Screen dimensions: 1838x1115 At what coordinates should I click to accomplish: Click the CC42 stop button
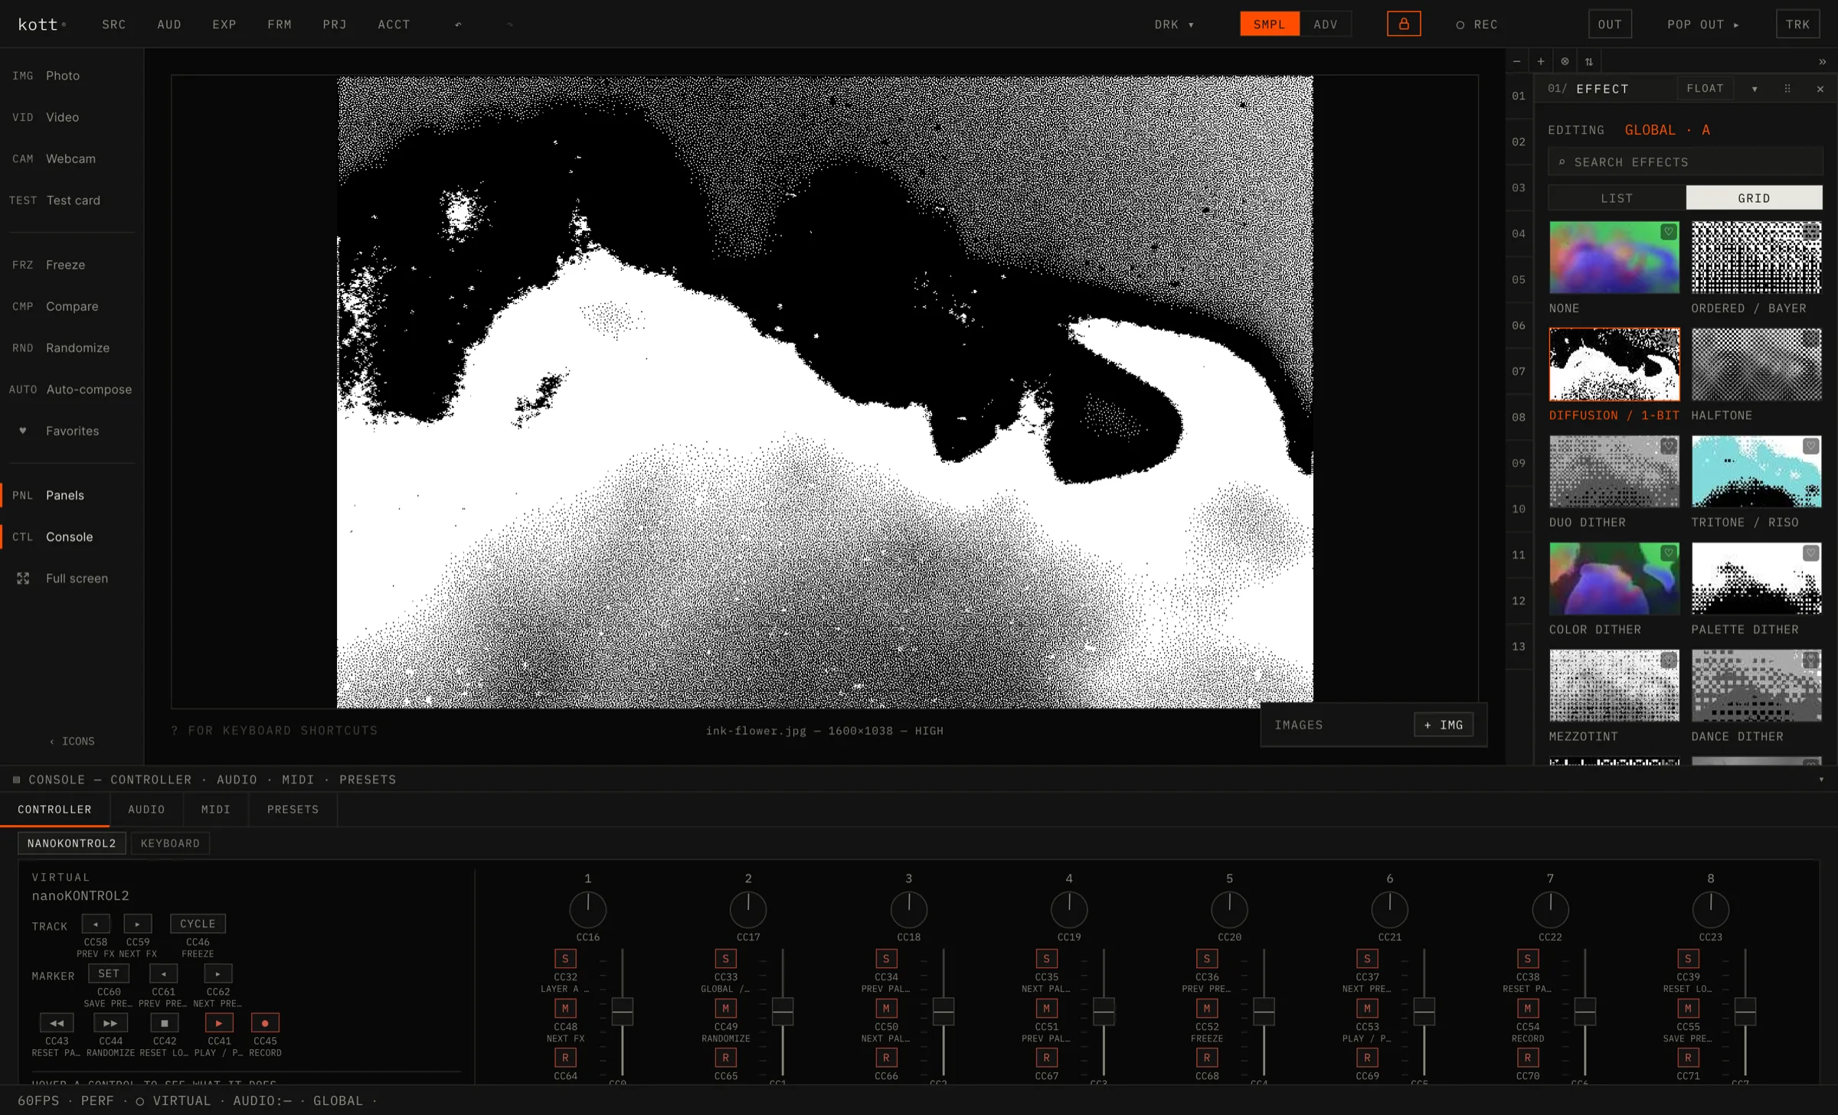(x=165, y=1023)
